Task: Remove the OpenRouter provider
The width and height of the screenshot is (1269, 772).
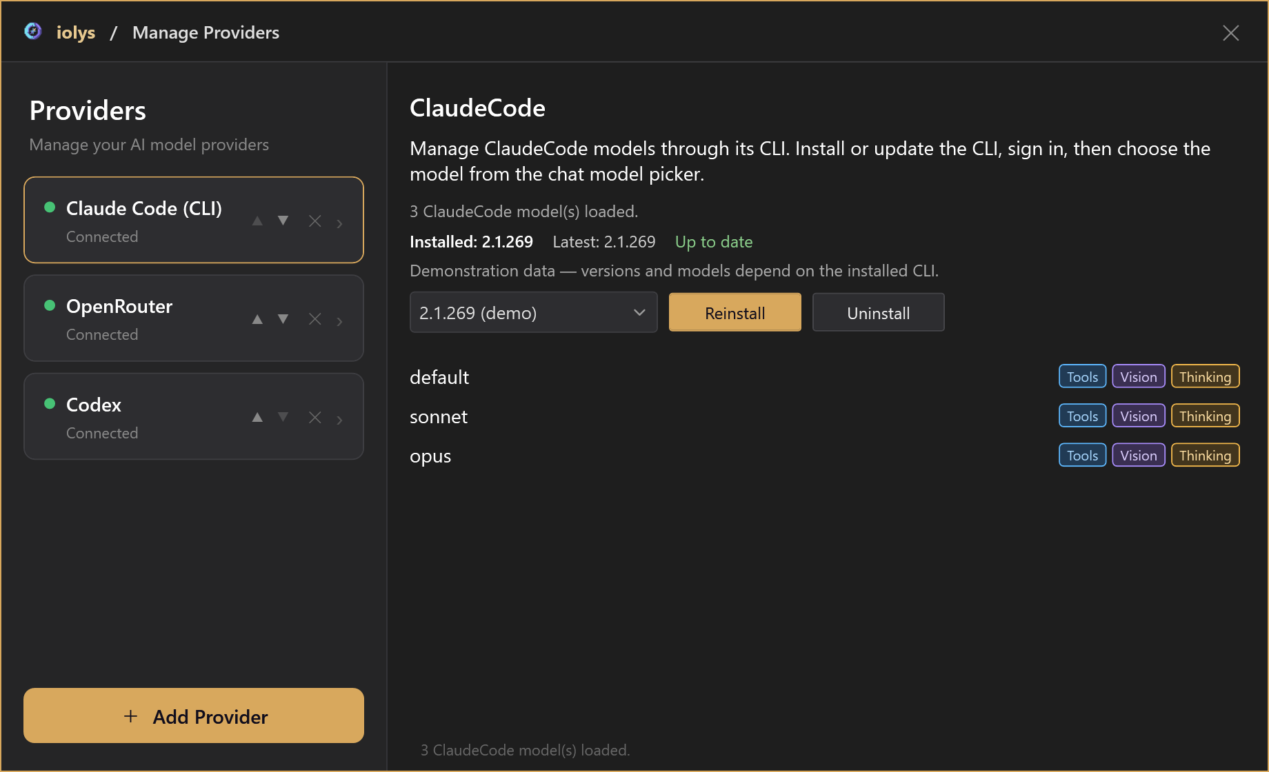Action: click(315, 319)
